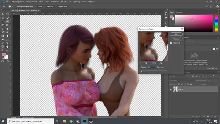Lock all layer attributes padlock
Screen dimensions: 220x124
191,84
